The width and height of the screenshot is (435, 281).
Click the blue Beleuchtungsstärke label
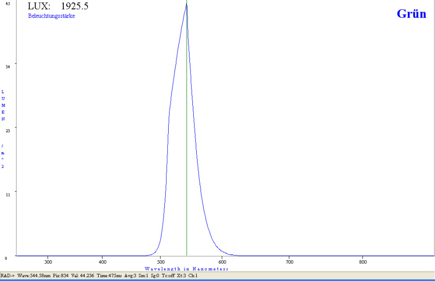(x=52, y=16)
